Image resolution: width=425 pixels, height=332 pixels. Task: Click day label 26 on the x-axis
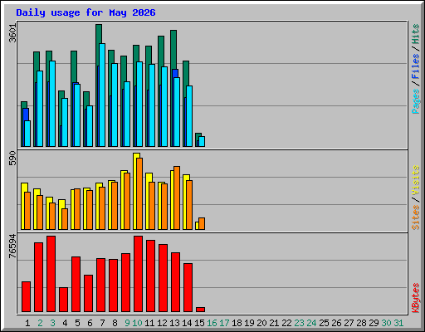click(x=336, y=323)
